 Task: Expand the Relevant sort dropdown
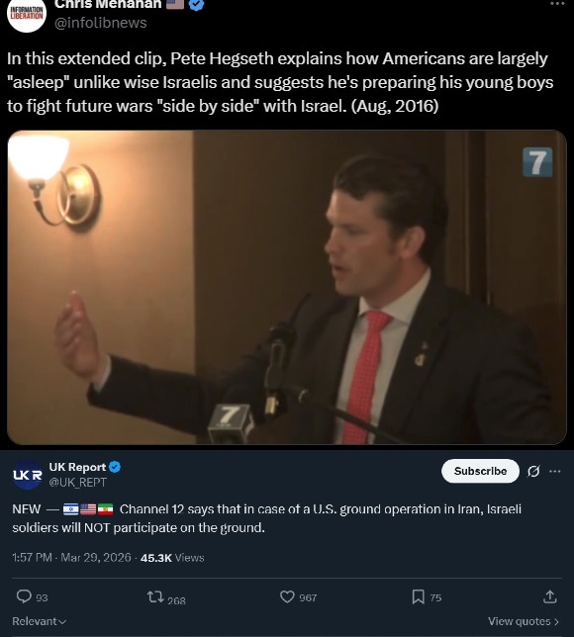click(x=39, y=621)
